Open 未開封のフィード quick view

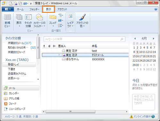[x=17, y=52]
